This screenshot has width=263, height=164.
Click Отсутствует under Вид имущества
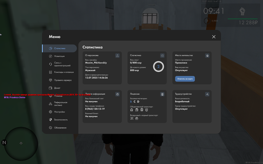[181, 70]
